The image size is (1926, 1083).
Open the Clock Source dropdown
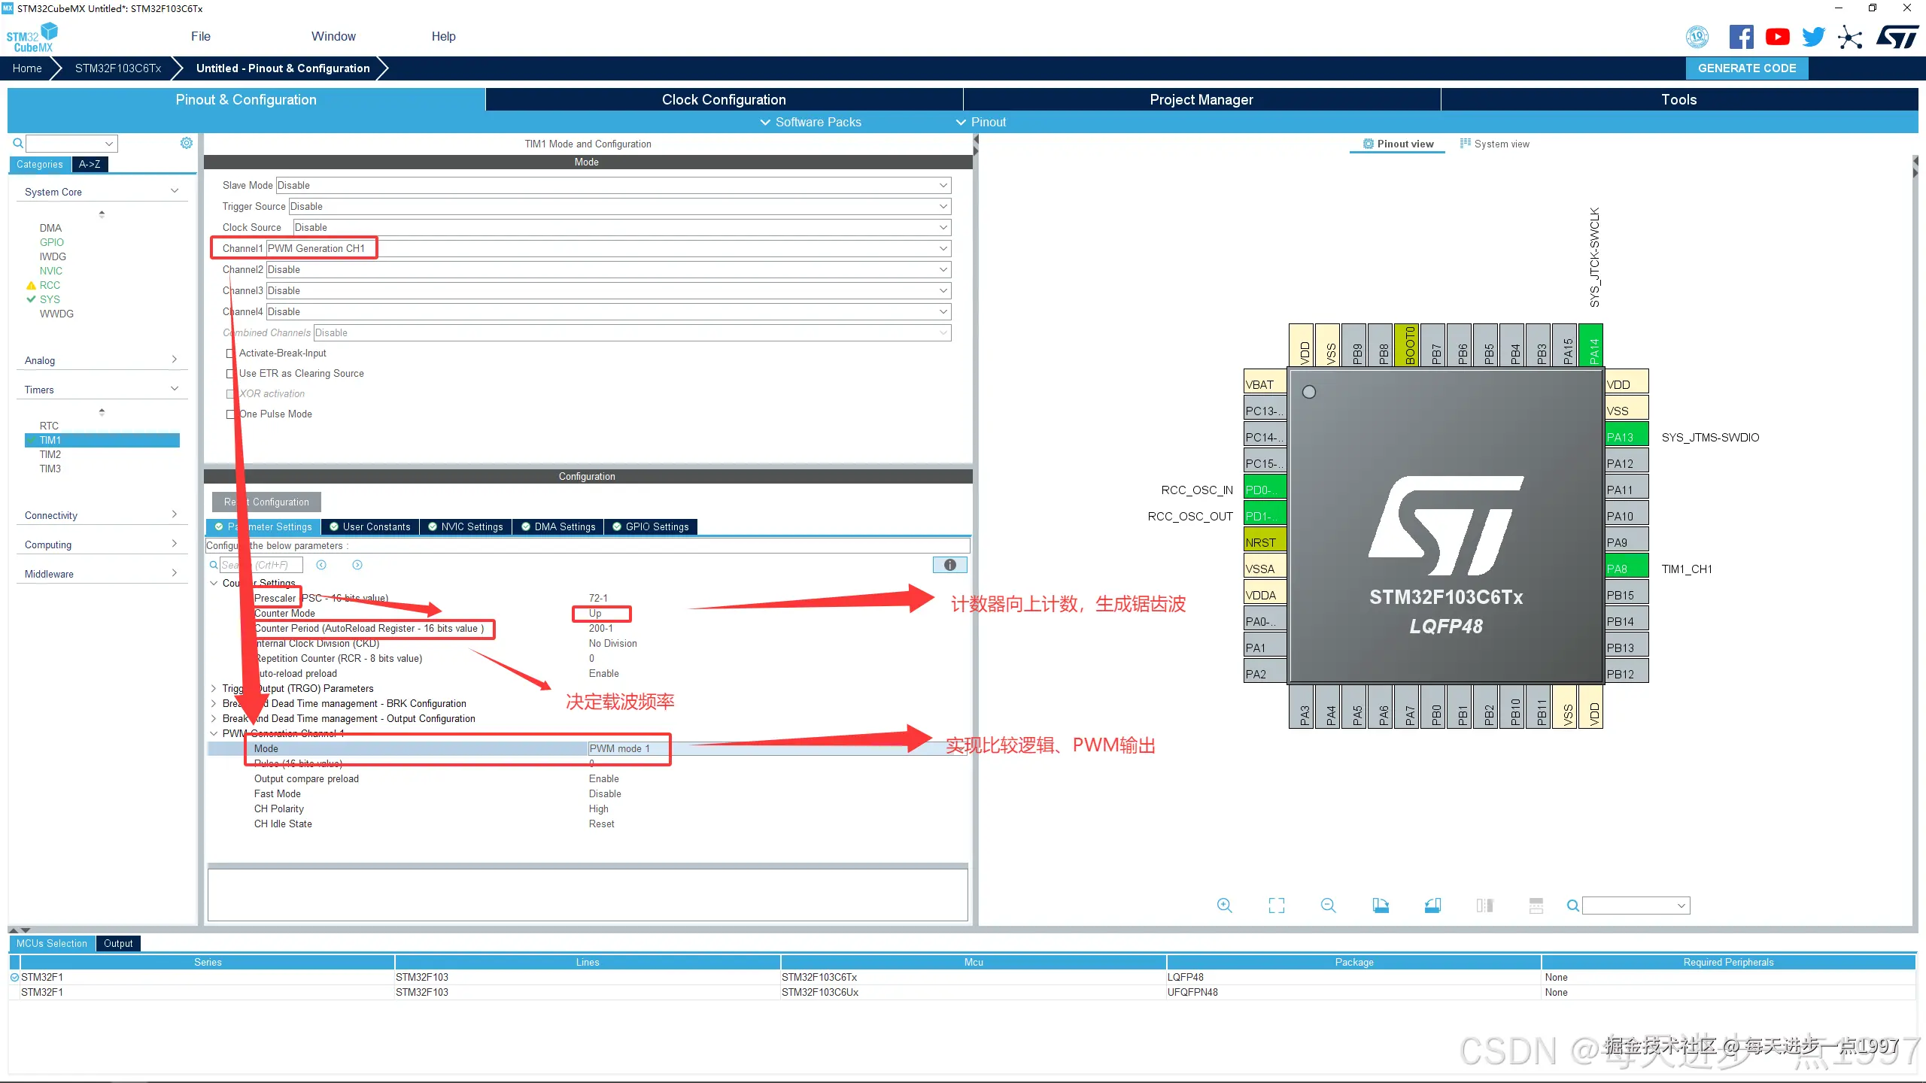coord(622,227)
